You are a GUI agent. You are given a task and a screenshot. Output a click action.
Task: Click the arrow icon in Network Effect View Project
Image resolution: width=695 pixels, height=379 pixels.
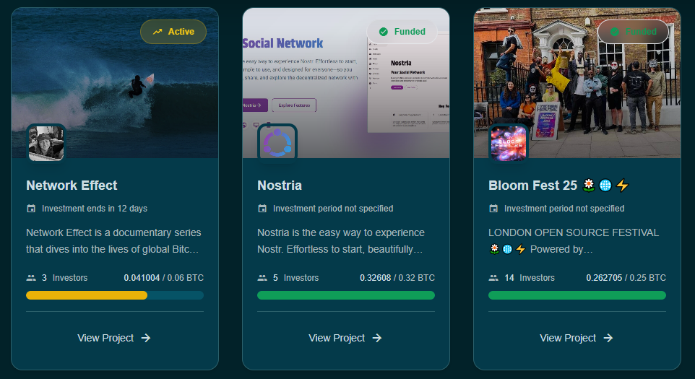pos(146,339)
